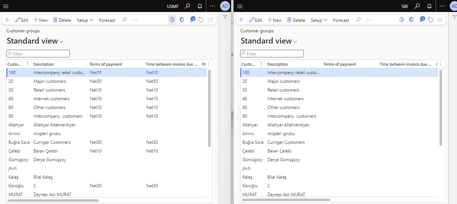
Task: Click horizontal scrollbar in SIR grid
Action: [x=286, y=200]
